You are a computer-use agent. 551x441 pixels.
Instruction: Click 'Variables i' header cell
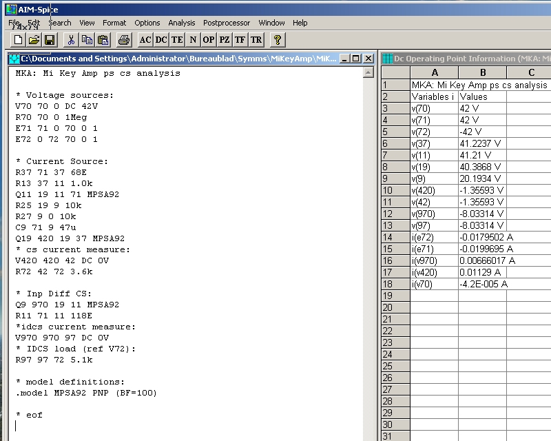435,96
